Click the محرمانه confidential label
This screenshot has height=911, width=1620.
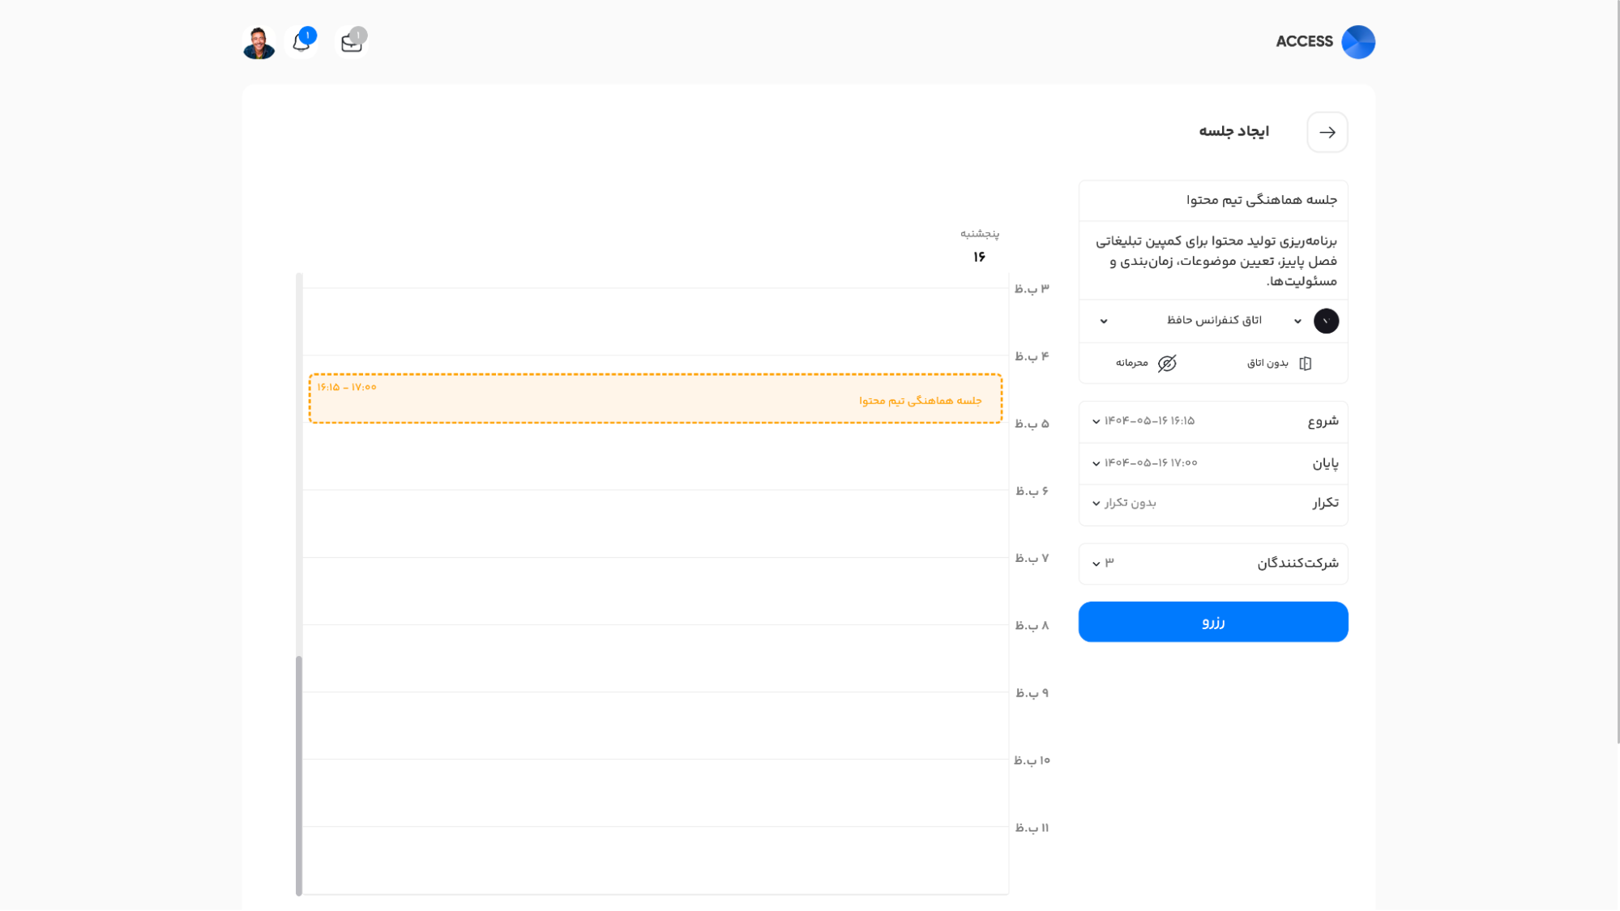click(1131, 364)
